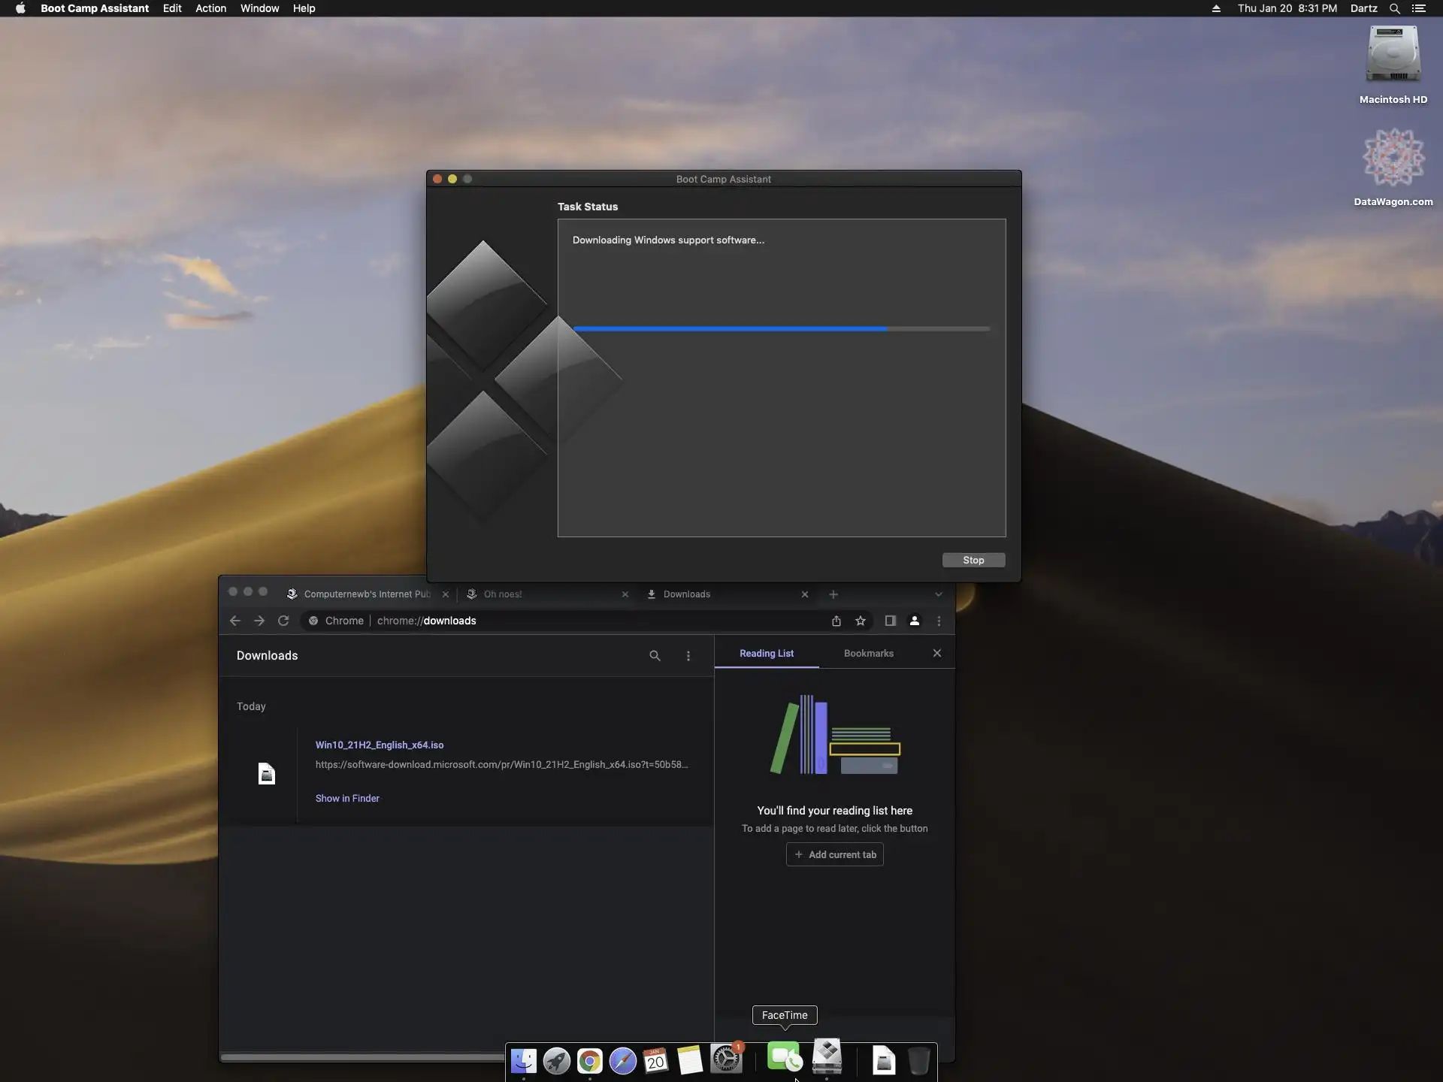Stop the Boot Camp download
The image size is (1443, 1082).
pyautogui.click(x=973, y=561)
